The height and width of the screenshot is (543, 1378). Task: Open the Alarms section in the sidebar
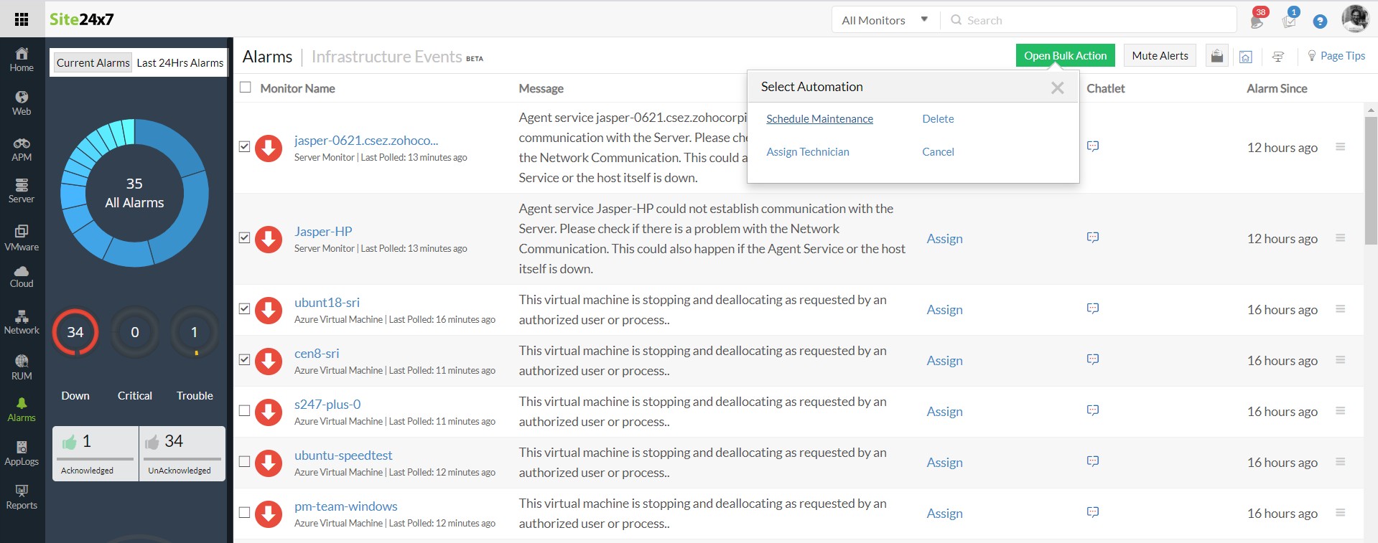click(22, 410)
